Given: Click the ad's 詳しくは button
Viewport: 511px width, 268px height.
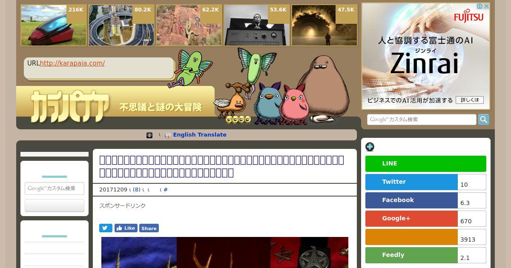Looking at the screenshot, I should tap(470, 100).
